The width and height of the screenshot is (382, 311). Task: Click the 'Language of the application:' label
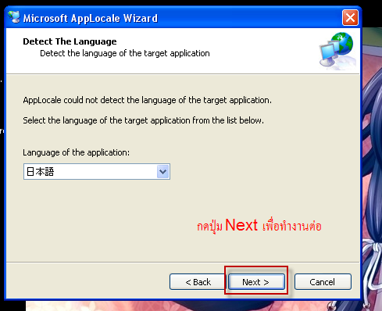coord(76,152)
